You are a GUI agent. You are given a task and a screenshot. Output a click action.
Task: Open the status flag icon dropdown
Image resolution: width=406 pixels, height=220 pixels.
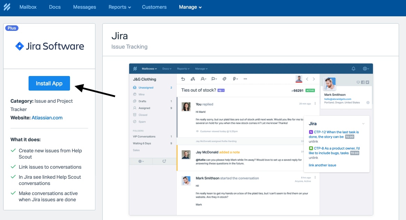(x=214, y=79)
